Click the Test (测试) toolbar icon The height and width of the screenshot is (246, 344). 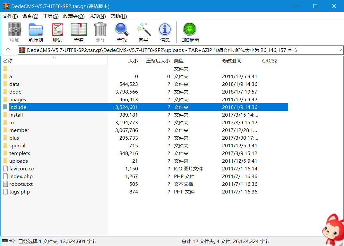tap(57, 29)
